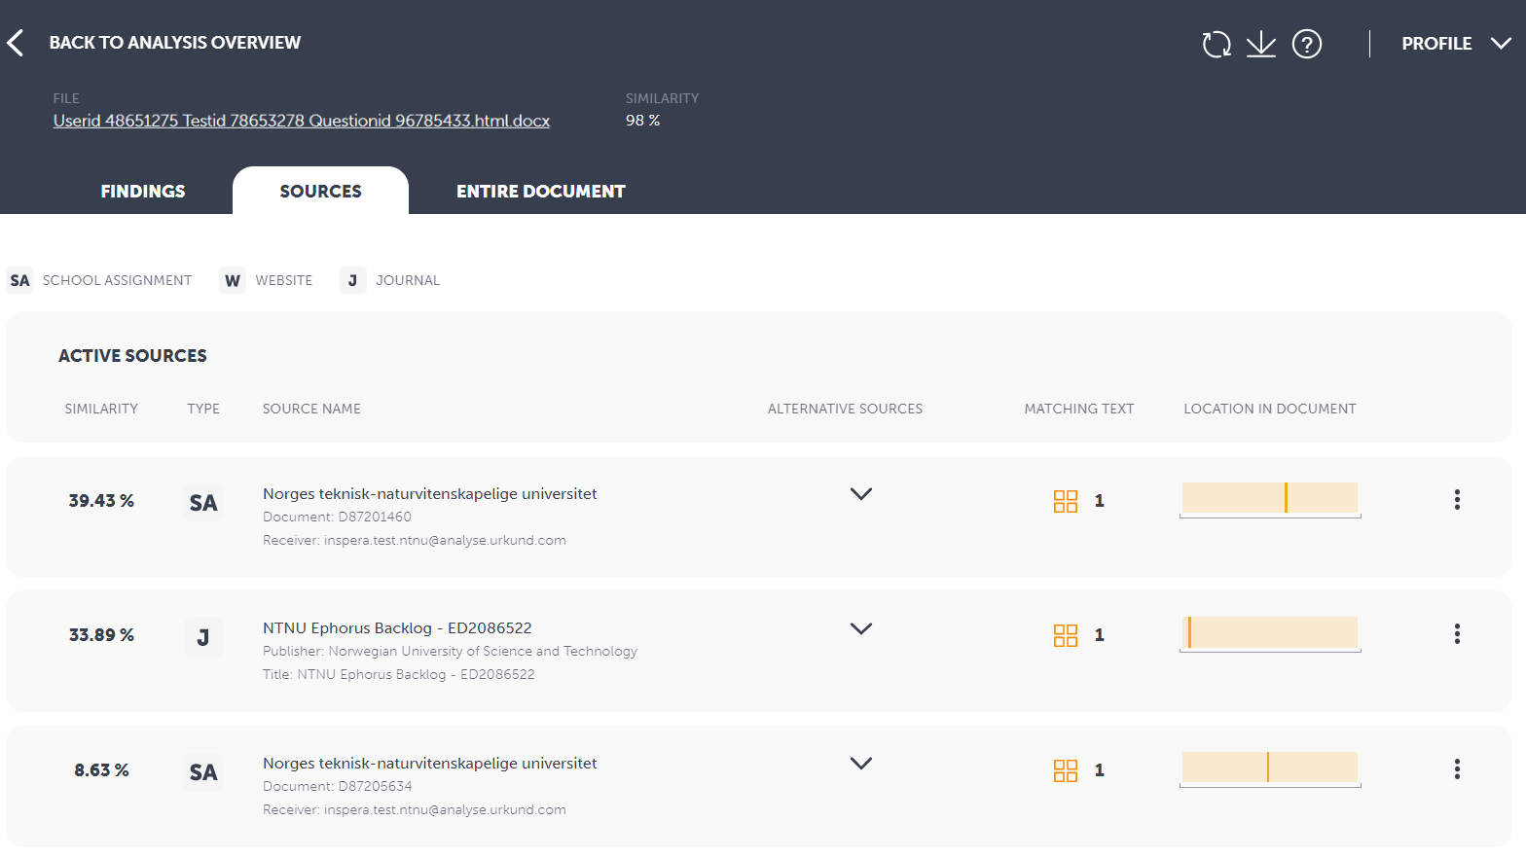Expand alternative sources for document D87201460

click(861, 494)
